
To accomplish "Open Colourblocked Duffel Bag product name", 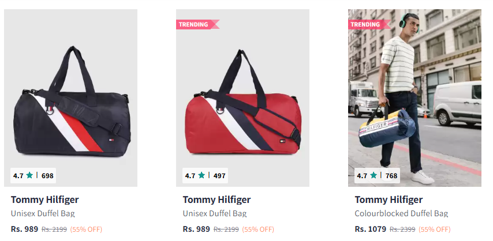I will 401,214.
